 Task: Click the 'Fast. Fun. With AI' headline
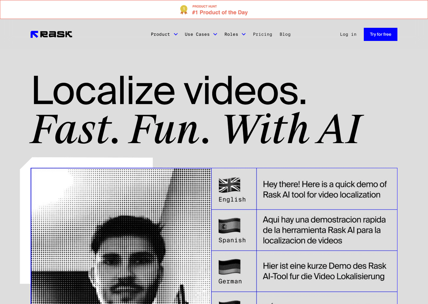[x=196, y=128]
